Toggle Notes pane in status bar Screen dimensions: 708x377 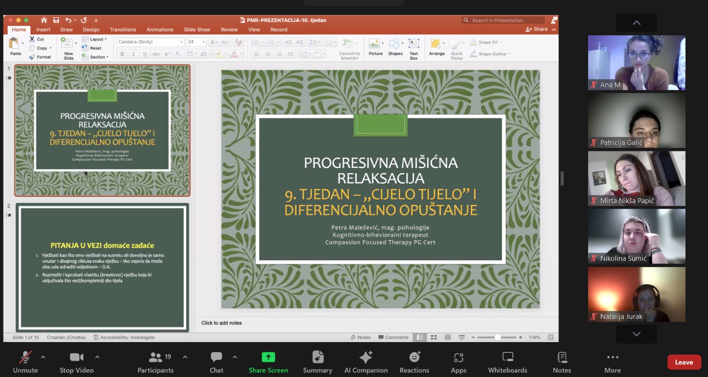coord(361,337)
